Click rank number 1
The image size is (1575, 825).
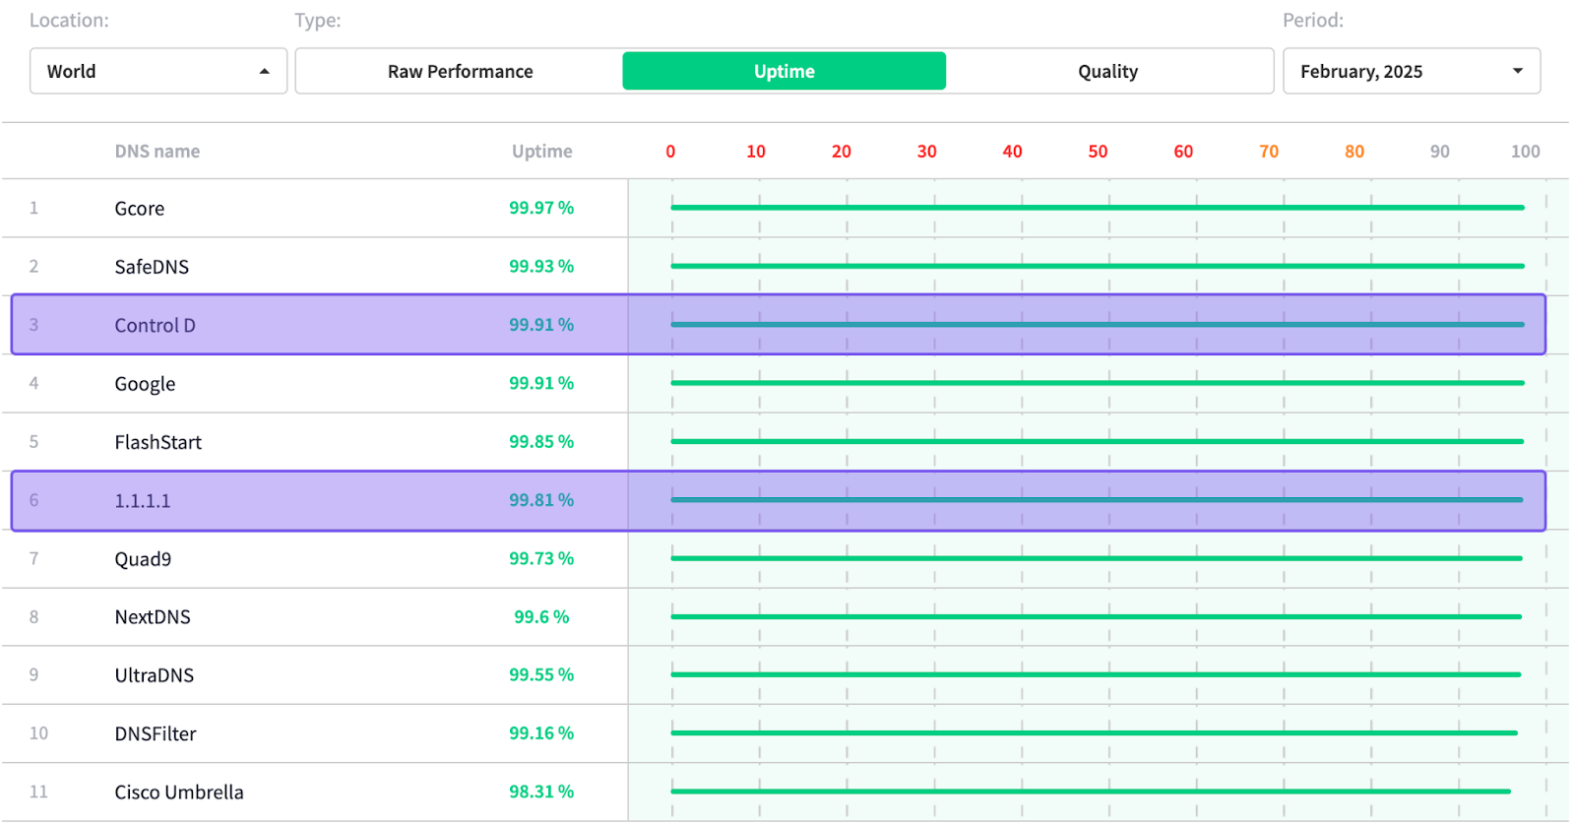point(33,208)
